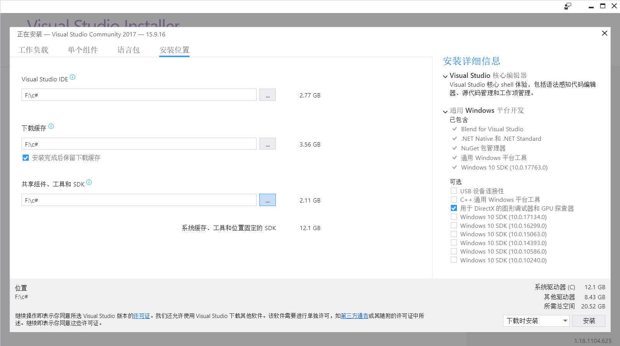Viewport: 620px width, 346px height.
Task: Click the 20.52 GB total space value
Action: [x=593, y=306]
